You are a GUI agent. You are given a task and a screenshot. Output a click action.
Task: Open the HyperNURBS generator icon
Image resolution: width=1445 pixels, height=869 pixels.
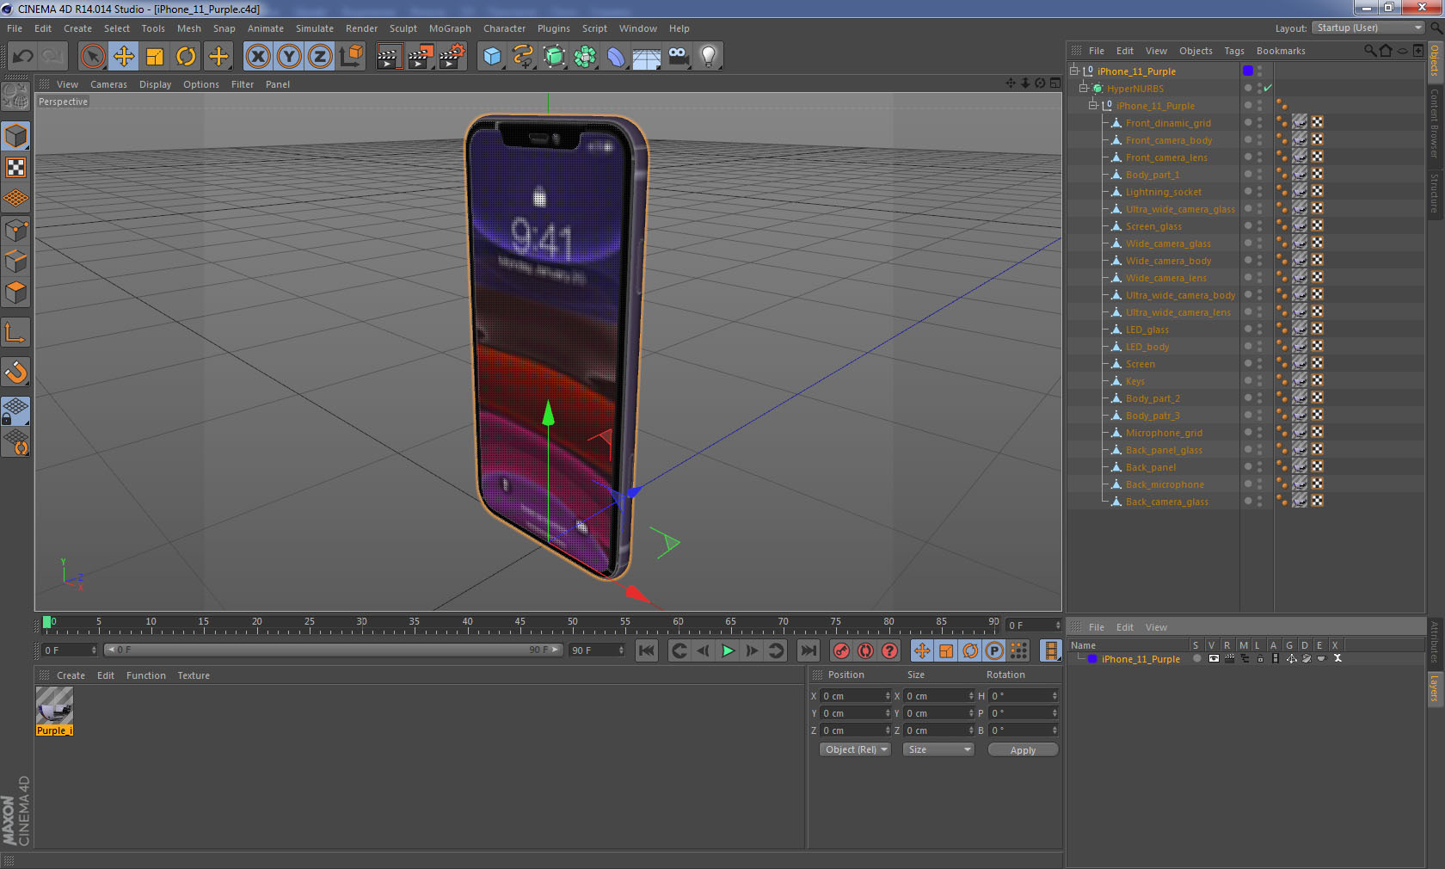[554, 57]
